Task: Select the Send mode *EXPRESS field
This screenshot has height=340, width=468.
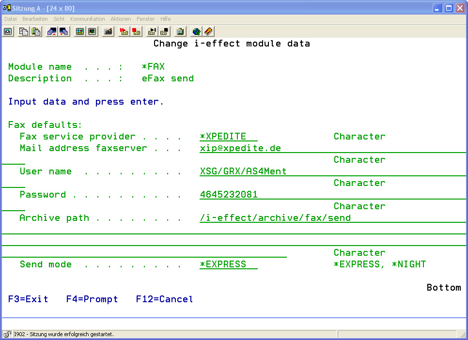Action: click(x=228, y=264)
